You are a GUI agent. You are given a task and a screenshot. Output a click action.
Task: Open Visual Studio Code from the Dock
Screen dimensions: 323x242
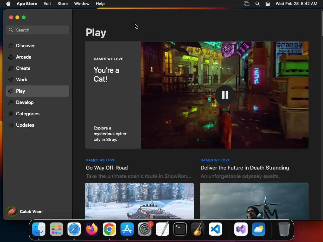[x=215, y=229]
